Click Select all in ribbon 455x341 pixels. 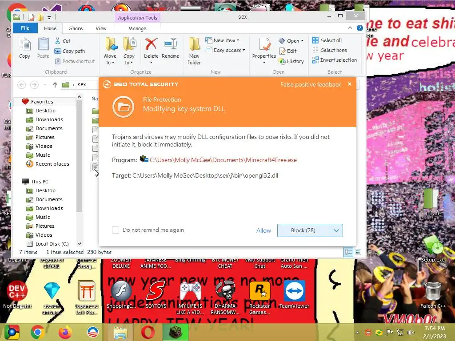point(327,40)
